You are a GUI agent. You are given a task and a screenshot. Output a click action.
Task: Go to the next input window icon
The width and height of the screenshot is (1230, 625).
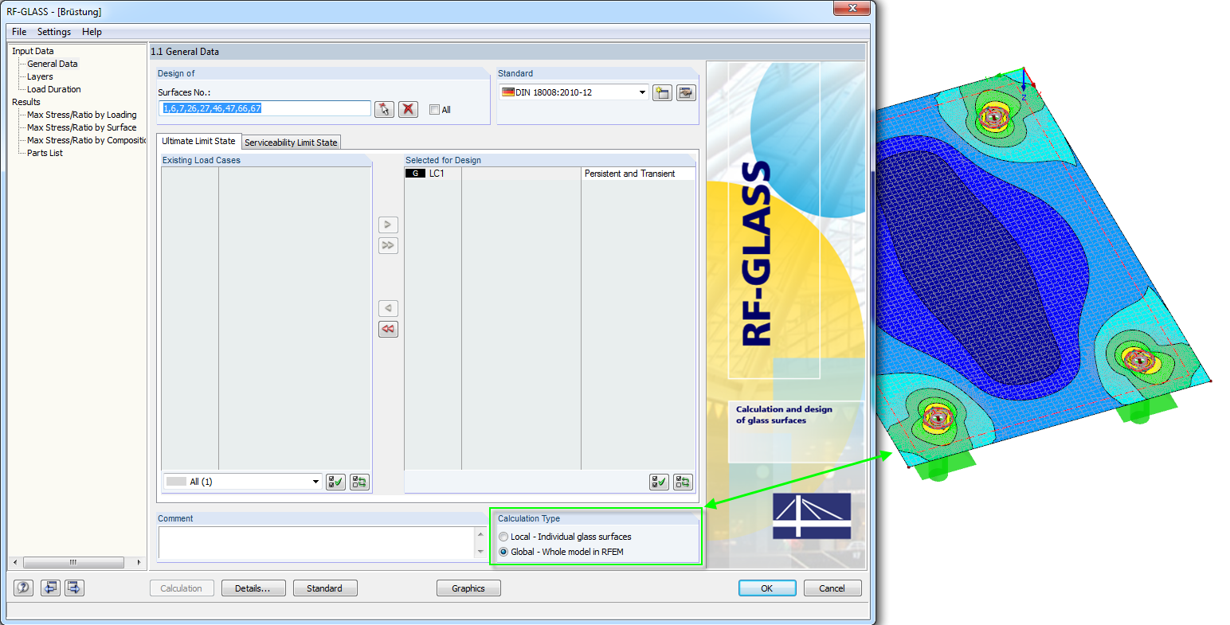point(74,588)
